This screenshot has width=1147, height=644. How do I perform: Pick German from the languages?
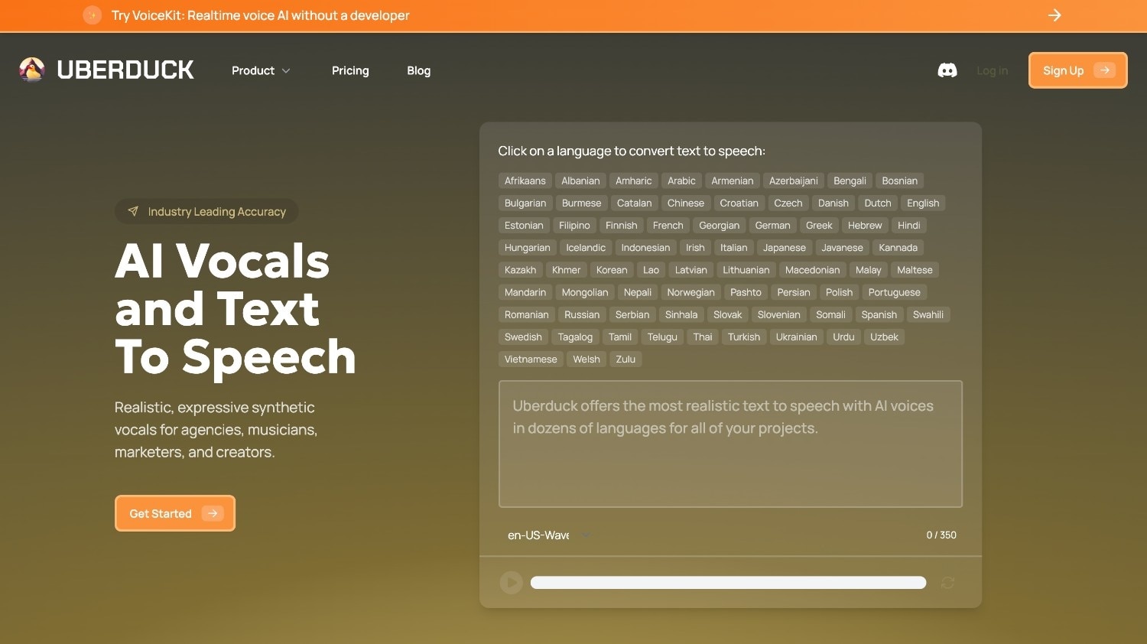click(772, 226)
